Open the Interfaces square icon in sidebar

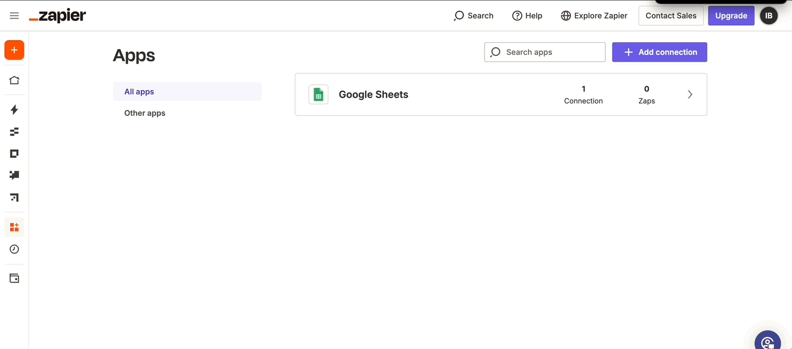tap(14, 154)
